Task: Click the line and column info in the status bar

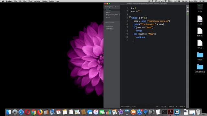Action: (x=128, y=106)
